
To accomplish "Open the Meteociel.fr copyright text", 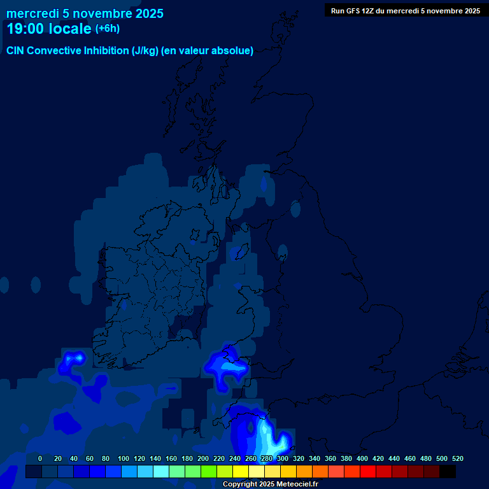I will click(271, 485).
